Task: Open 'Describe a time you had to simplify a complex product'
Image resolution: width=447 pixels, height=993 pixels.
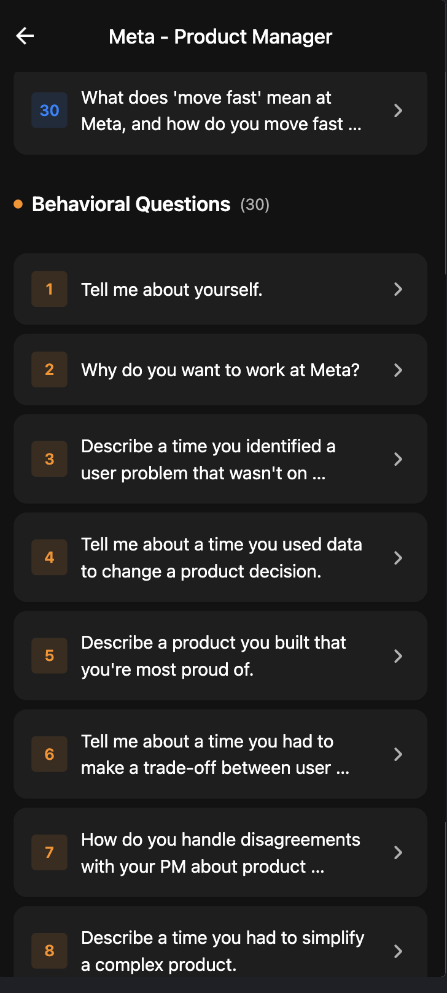Action: tap(222, 950)
